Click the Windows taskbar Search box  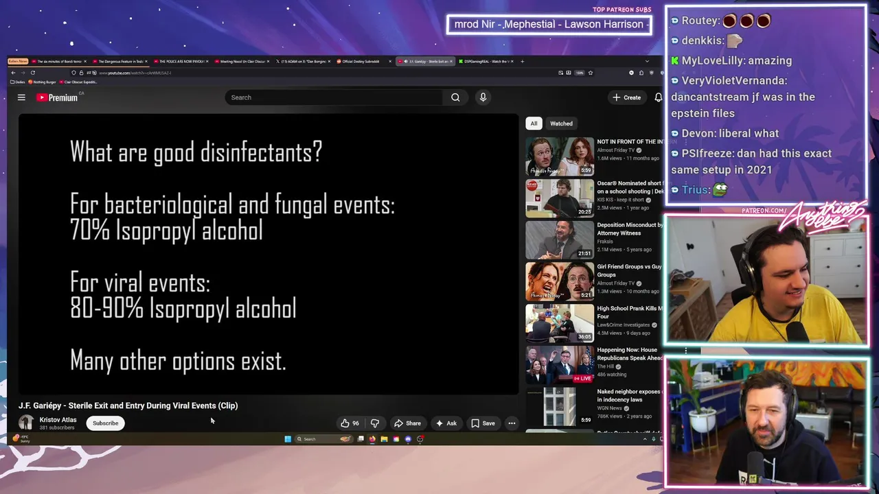point(323,439)
